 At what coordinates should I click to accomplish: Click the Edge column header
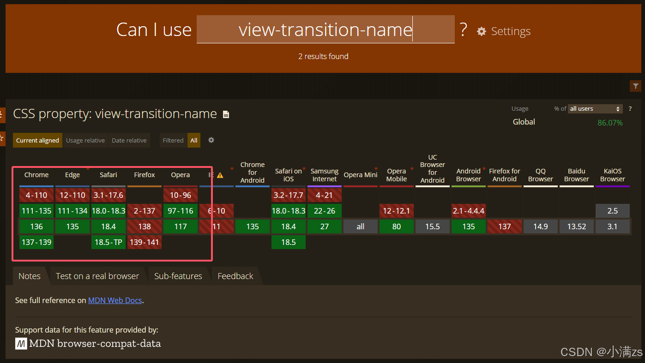[x=72, y=175]
